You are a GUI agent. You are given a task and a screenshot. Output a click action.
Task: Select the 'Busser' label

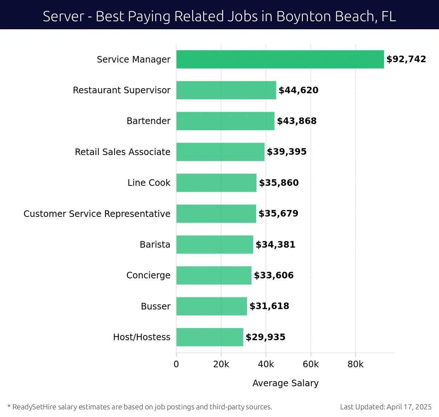155,306
